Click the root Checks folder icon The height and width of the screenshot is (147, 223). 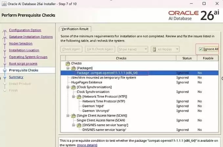[68, 64]
